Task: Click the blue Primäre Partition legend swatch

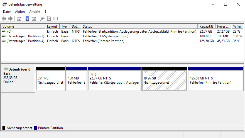Action: click(35, 128)
